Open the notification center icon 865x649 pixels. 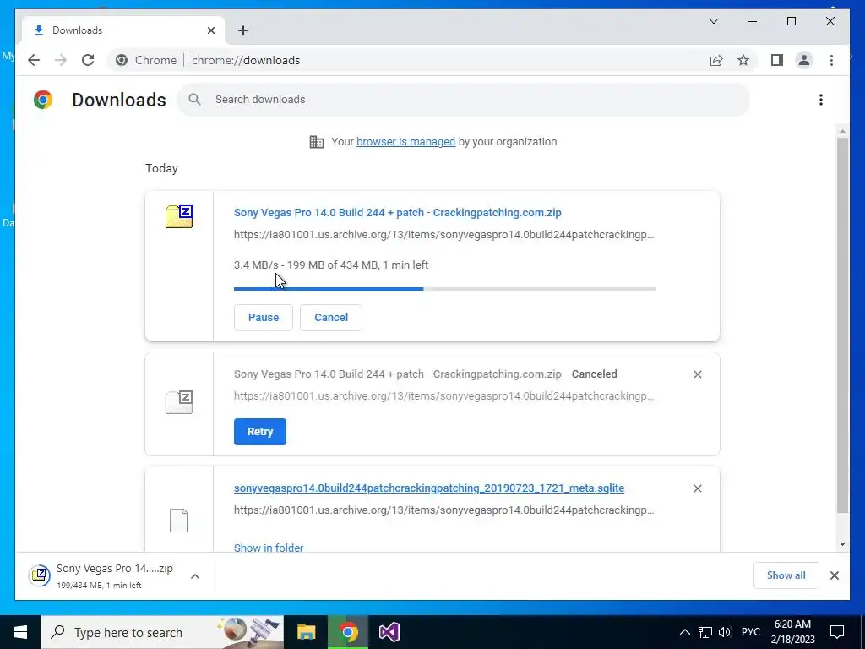[x=837, y=632]
